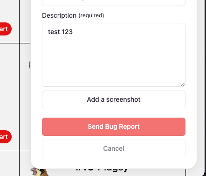Click the empty bottom area of the Description box
This screenshot has height=176, width=206.
tap(114, 70)
